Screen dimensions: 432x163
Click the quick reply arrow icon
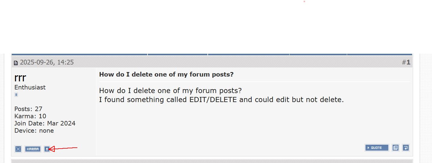[406, 148]
